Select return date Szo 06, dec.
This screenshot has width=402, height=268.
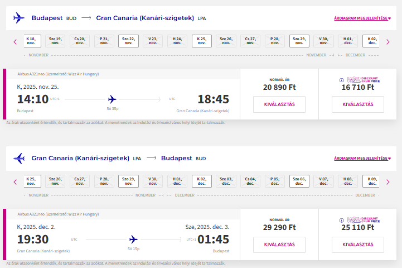(x=299, y=180)
